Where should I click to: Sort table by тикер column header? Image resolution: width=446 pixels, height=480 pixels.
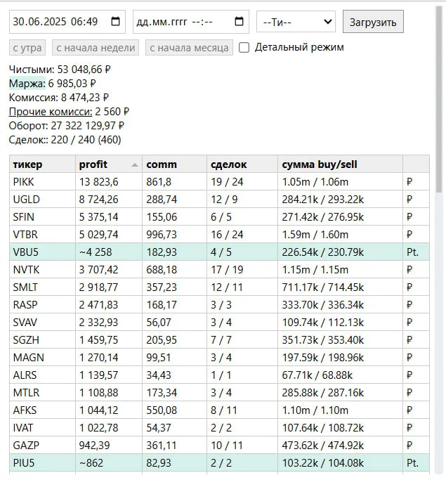coord(42,164)
